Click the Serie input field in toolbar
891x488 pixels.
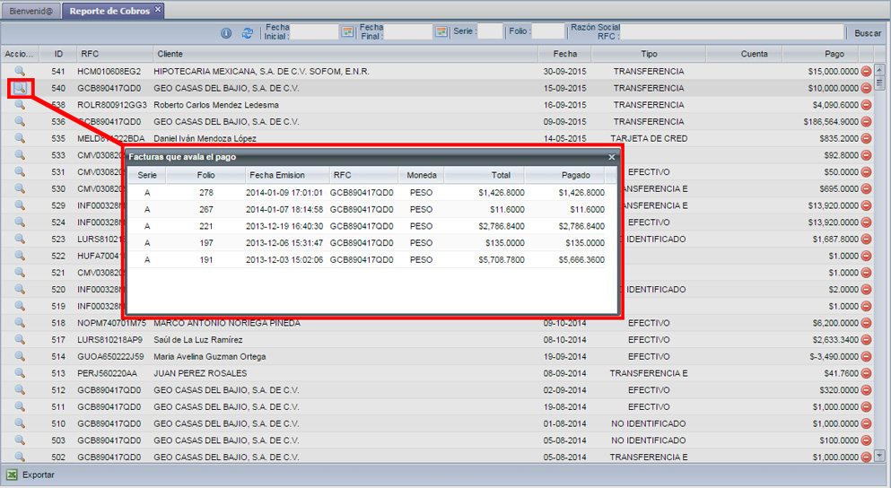coord(491,32)
